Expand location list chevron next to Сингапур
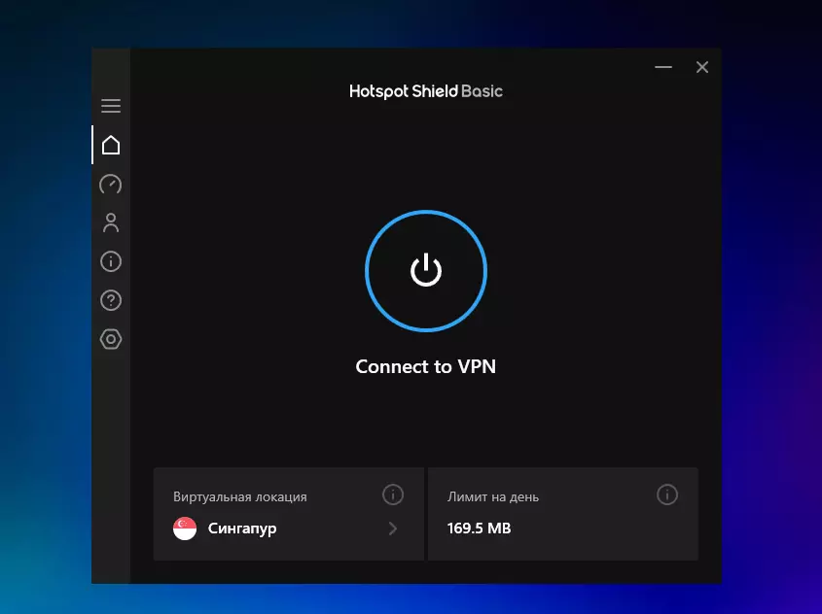 [393, 529]
